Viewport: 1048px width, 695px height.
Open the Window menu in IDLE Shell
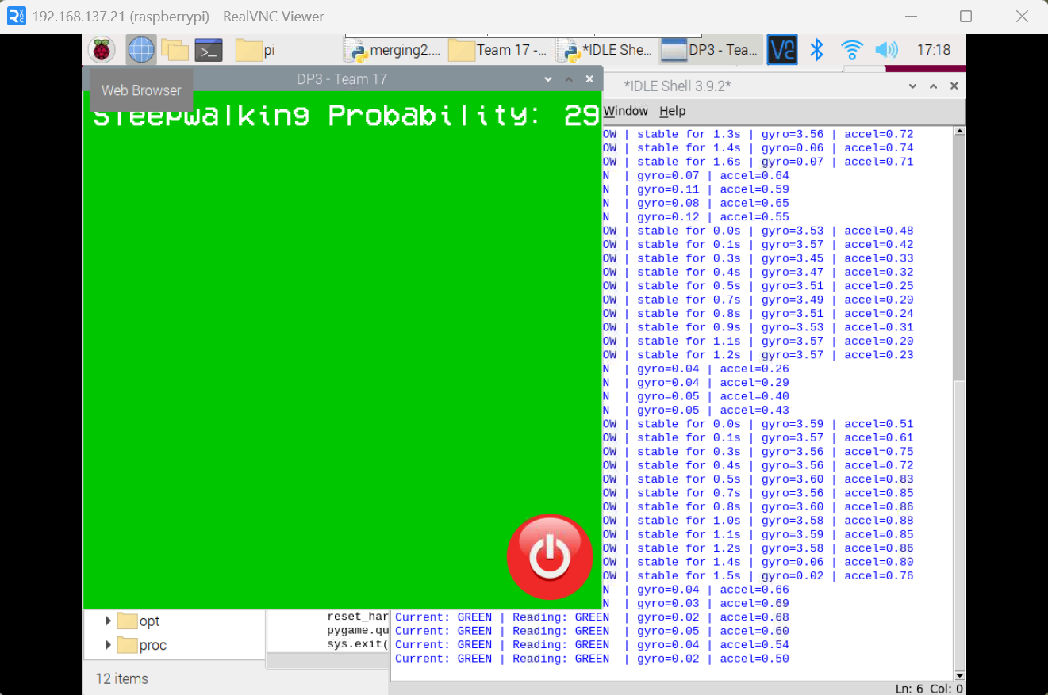tap(625, 111)
